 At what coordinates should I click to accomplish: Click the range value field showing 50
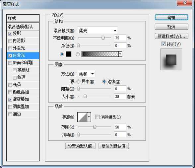click(120, 127)
